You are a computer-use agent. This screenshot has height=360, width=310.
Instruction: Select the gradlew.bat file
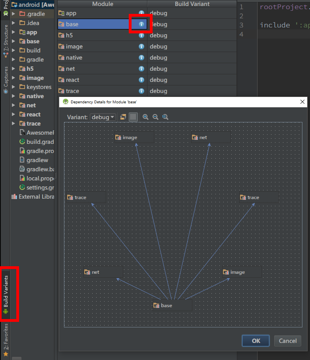click(x=37, y=169)
